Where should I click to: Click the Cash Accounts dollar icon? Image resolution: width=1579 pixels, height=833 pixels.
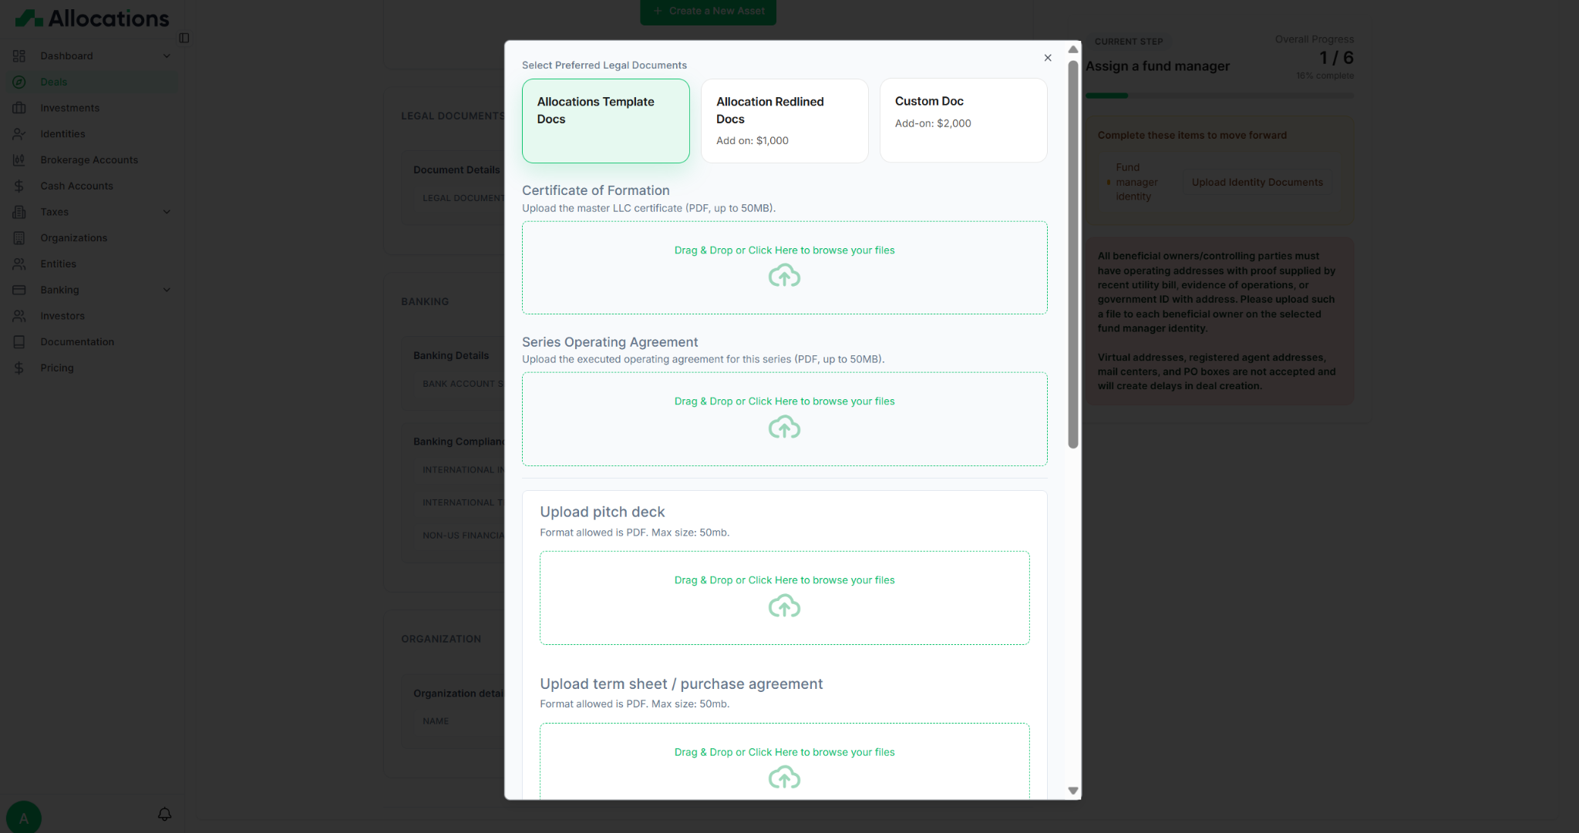pyautogui.click(x=19, y=186)
